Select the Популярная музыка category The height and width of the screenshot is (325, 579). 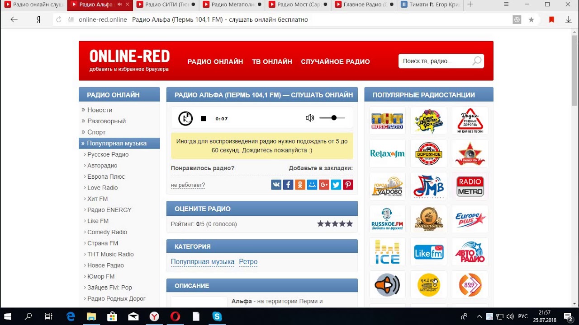119,143
